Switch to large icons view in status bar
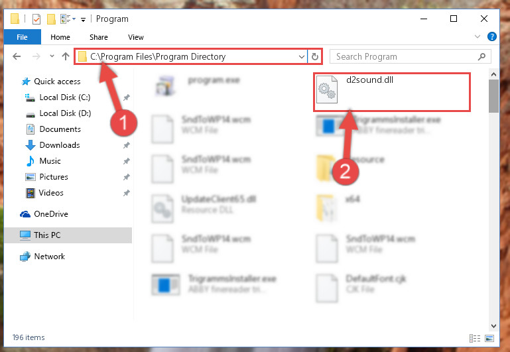This screenshot has width=510, height=352. tap(489, 338)
